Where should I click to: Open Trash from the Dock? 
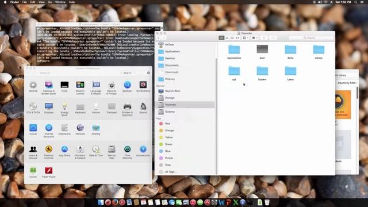[267, 202]
